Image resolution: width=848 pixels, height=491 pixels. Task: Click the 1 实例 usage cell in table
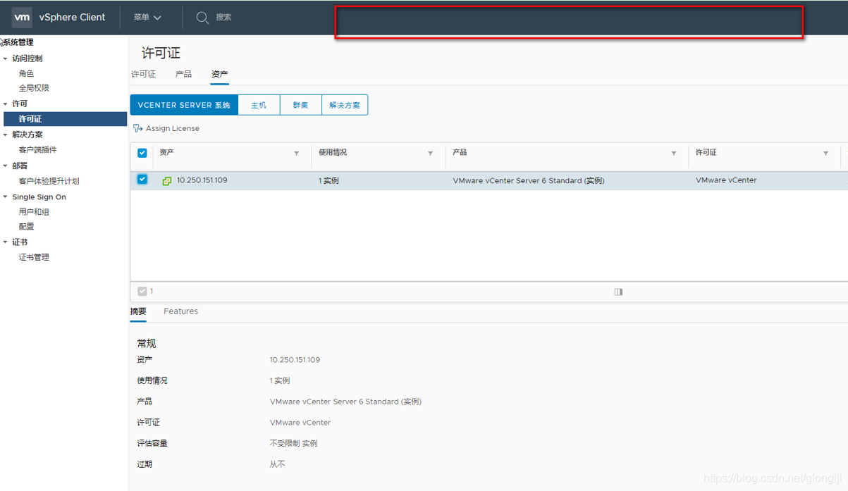point(328,181)
